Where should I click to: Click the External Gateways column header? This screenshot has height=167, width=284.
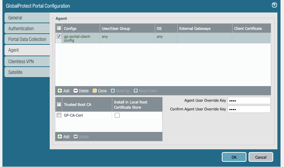tap(205, 28)
